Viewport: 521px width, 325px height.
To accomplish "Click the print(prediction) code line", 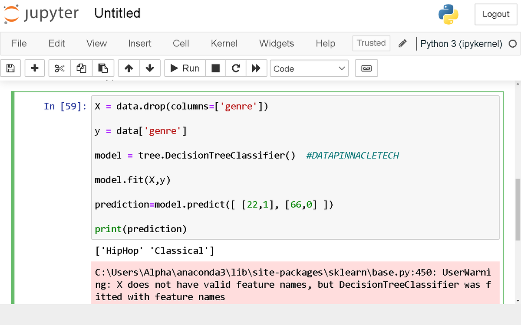I will pos(141,229).
